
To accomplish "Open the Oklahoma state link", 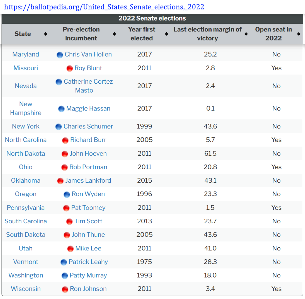I will [26, 180].
